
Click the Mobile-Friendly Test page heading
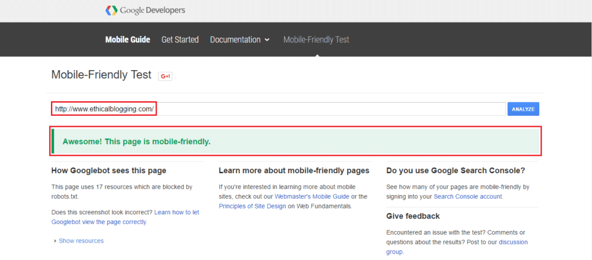click(101, 75)
